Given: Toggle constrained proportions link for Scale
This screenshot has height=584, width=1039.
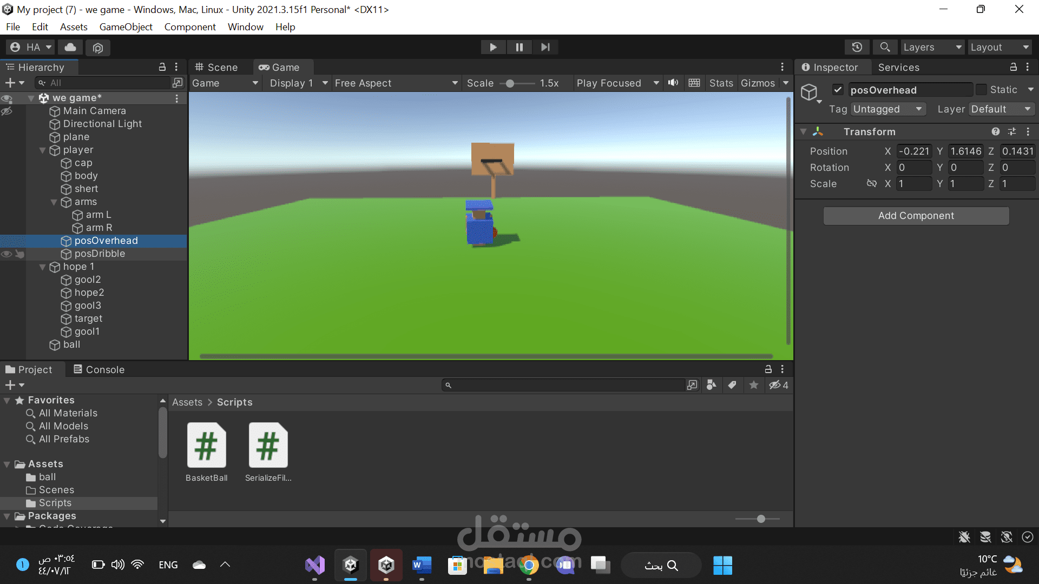Looking at the screenshot, I should 871,183.
